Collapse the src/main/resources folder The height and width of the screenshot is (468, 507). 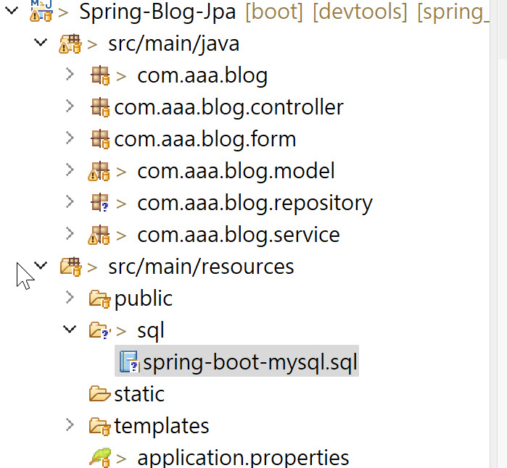pos(41,265)
